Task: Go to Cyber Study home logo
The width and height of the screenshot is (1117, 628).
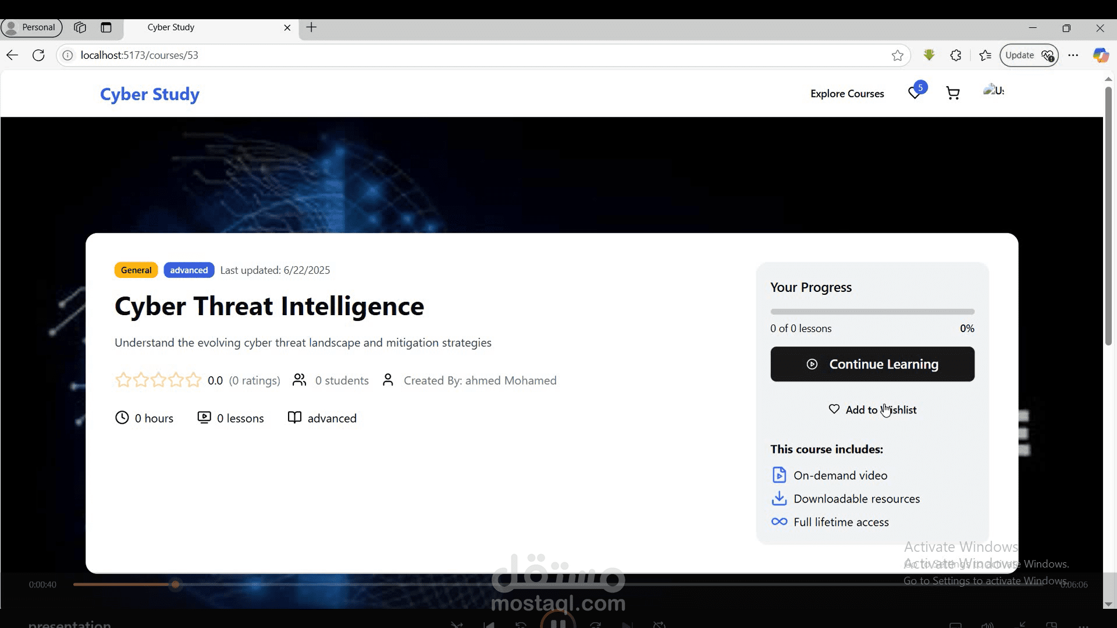Action: pos(150,94)
